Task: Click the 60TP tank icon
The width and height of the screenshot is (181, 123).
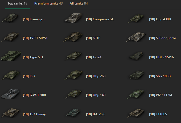Action: pos(73,37)
